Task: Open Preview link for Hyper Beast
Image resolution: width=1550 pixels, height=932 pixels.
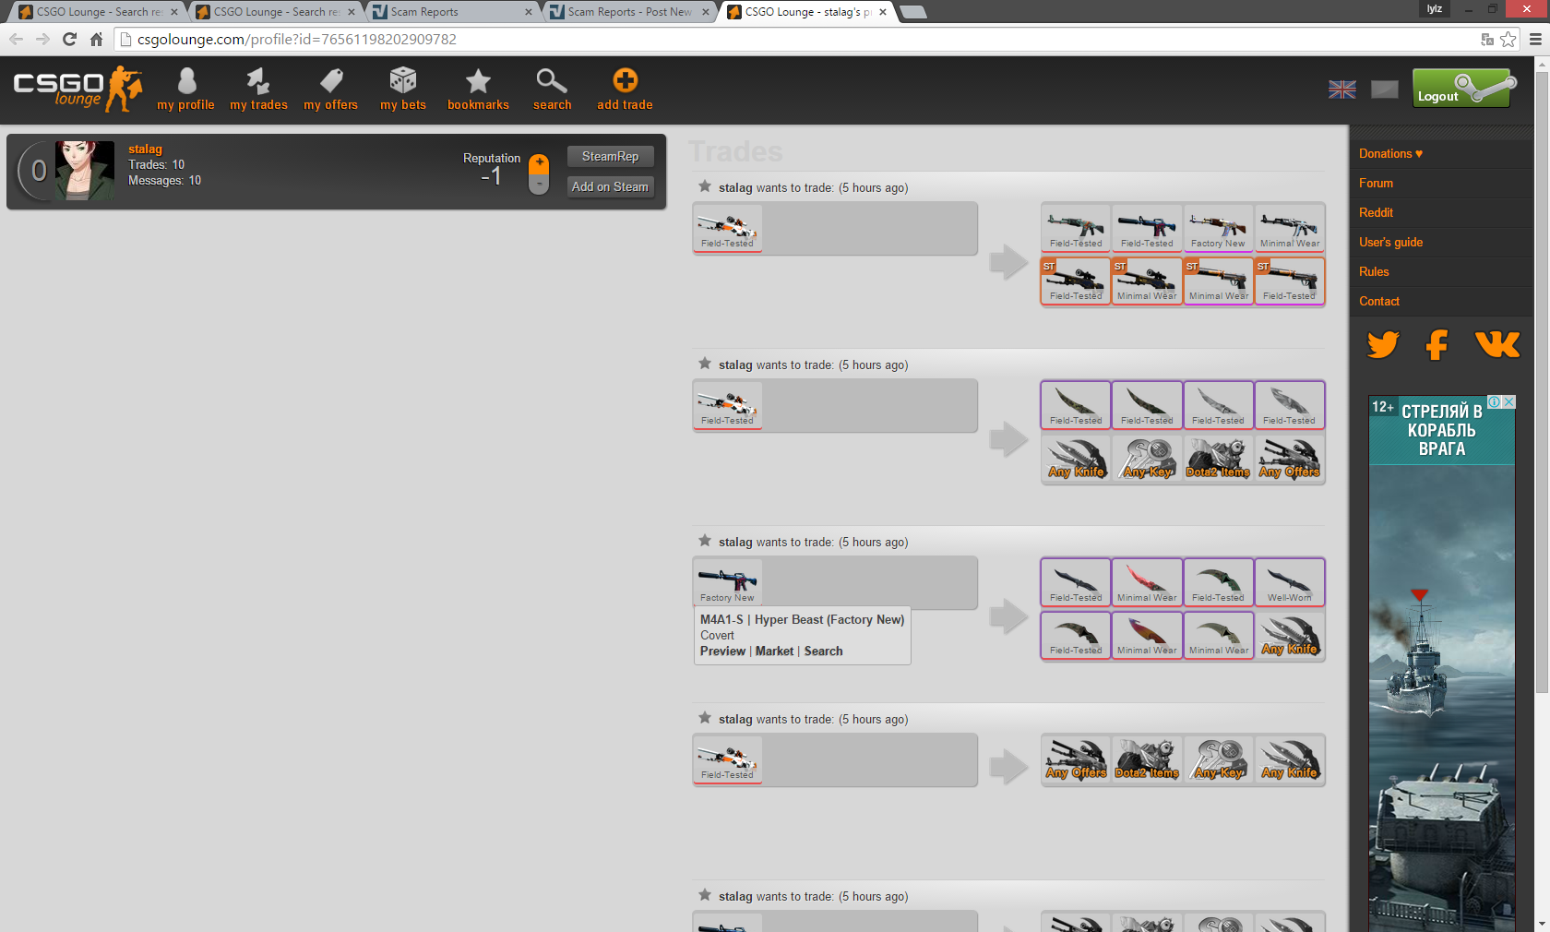Action: [722, 651]
